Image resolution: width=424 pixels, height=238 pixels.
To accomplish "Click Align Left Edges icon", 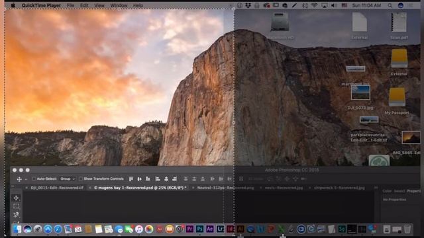I will tap(158, 179).
